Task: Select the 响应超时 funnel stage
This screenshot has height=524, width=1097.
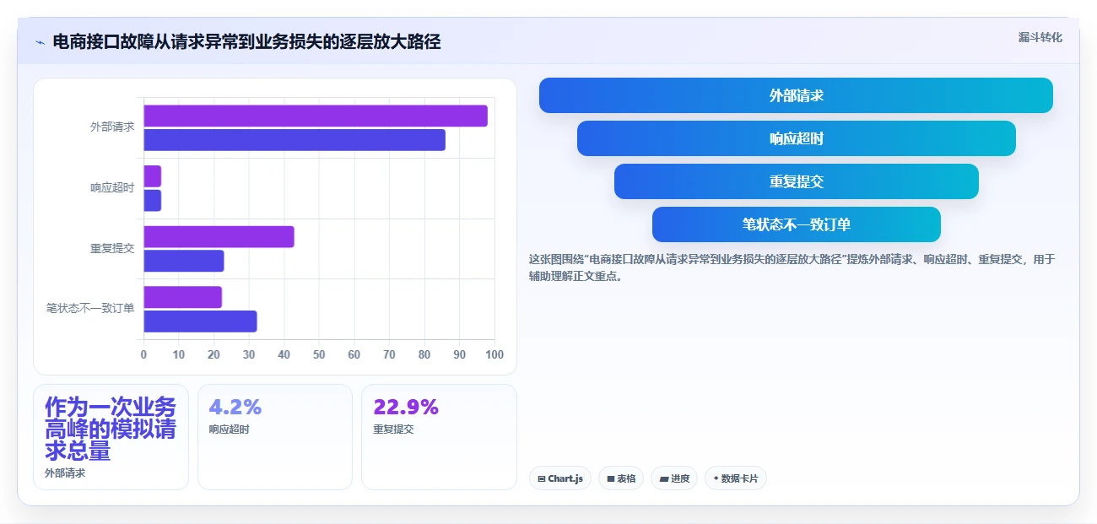Action: pyautogui.click(x=796, y=138)
